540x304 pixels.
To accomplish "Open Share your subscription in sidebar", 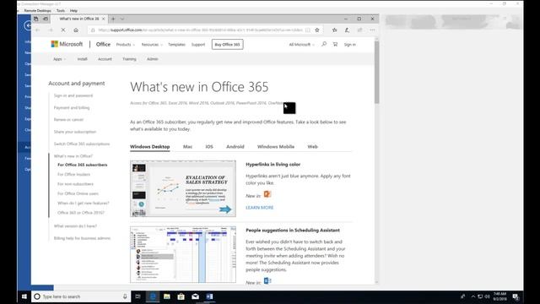I will coord(75,132).
